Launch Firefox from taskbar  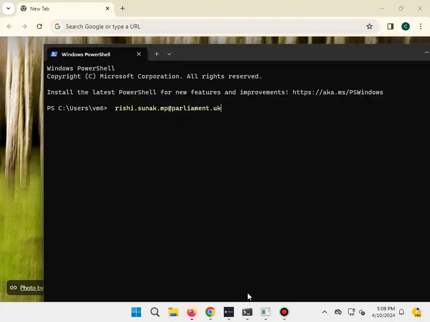pos(191,312)
